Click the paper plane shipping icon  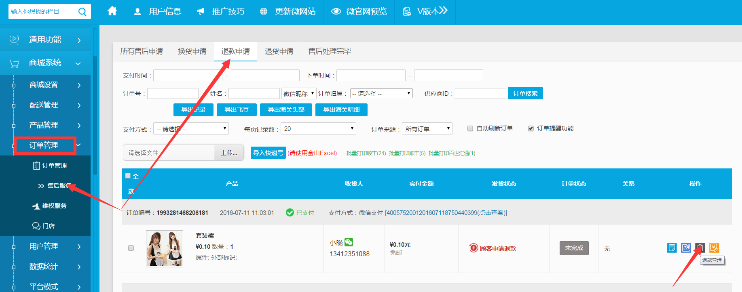pyautogui.click(x=686, y=248)
